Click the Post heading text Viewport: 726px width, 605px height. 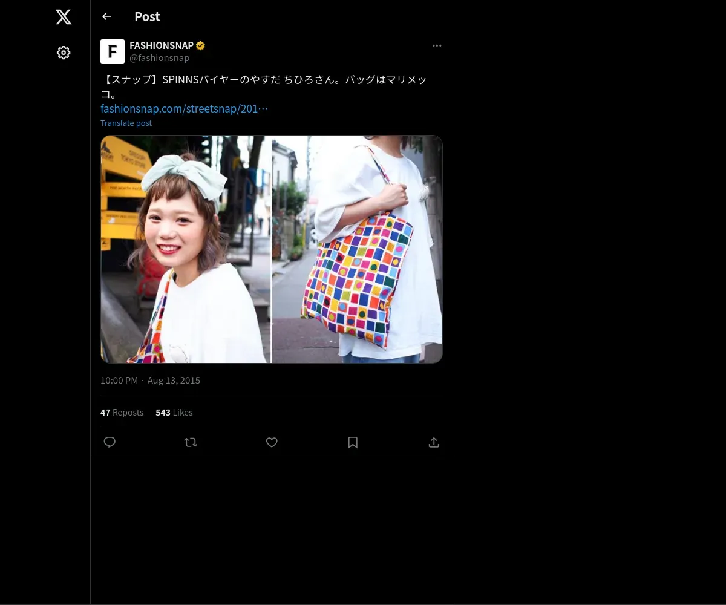[x=147, y=17]
